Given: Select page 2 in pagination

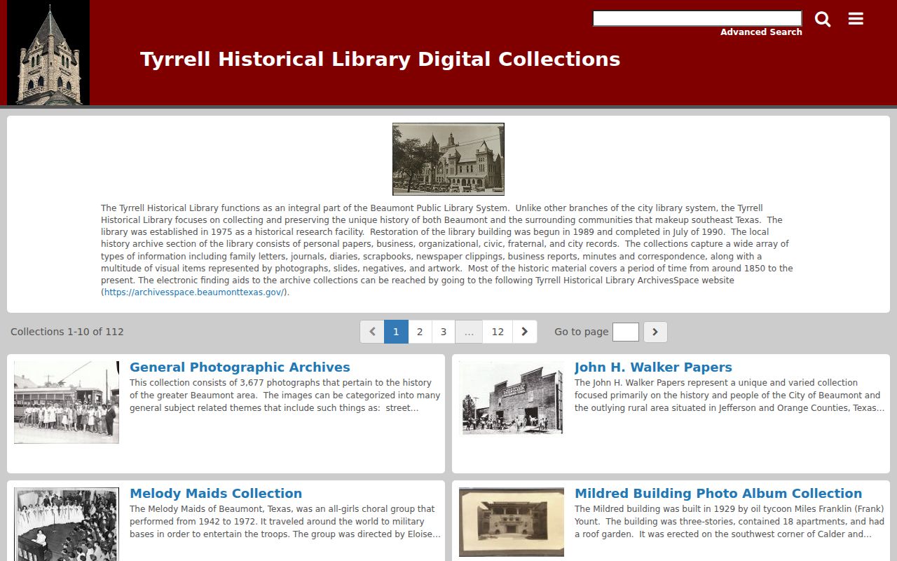Looking at the screenshot, I should pyautogui.click(x=420, y=332).
